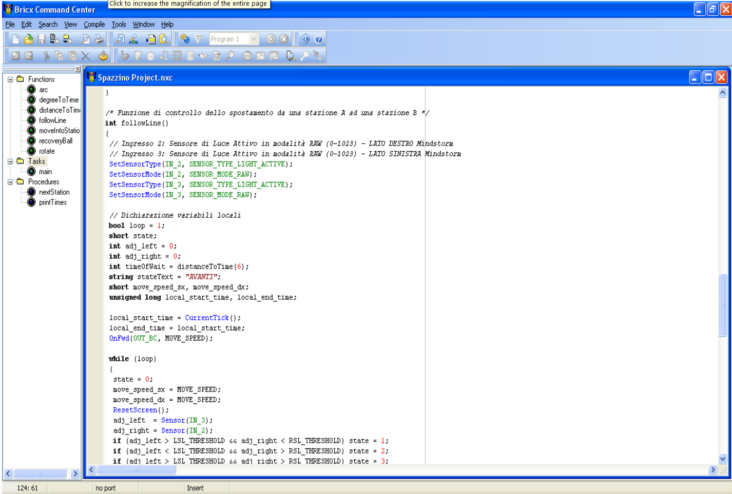Open the procedure list magnifier icon
This screenshot has width=732, height=494.
coord(164,39)
